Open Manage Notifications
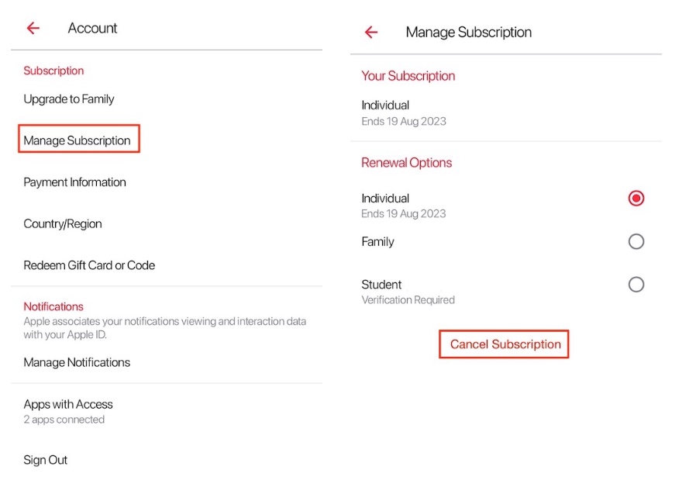This screenshot has width=696, height=491. point(77,362)
